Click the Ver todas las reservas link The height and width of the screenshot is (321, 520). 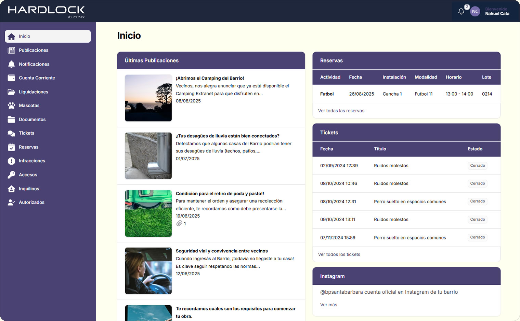pyautogui.click(x=341, y=111)
